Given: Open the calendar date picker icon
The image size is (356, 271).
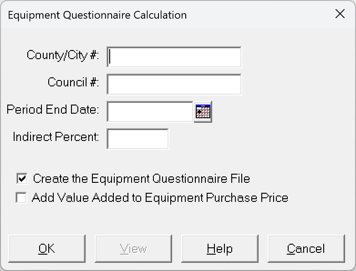Looking at the screenshot, I should 203,112.
